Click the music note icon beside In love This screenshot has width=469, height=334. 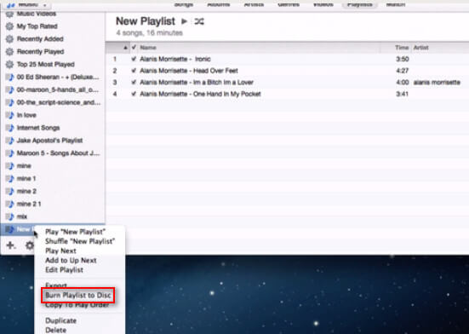[x=10, y=115]
